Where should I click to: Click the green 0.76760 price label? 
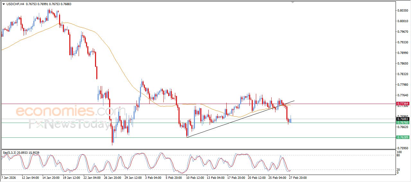tap(403, 123)
